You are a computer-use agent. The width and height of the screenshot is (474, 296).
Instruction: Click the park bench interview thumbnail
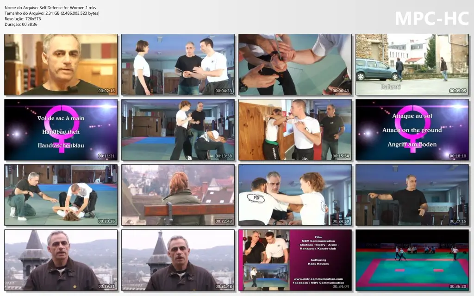click(x=178, y=195)
